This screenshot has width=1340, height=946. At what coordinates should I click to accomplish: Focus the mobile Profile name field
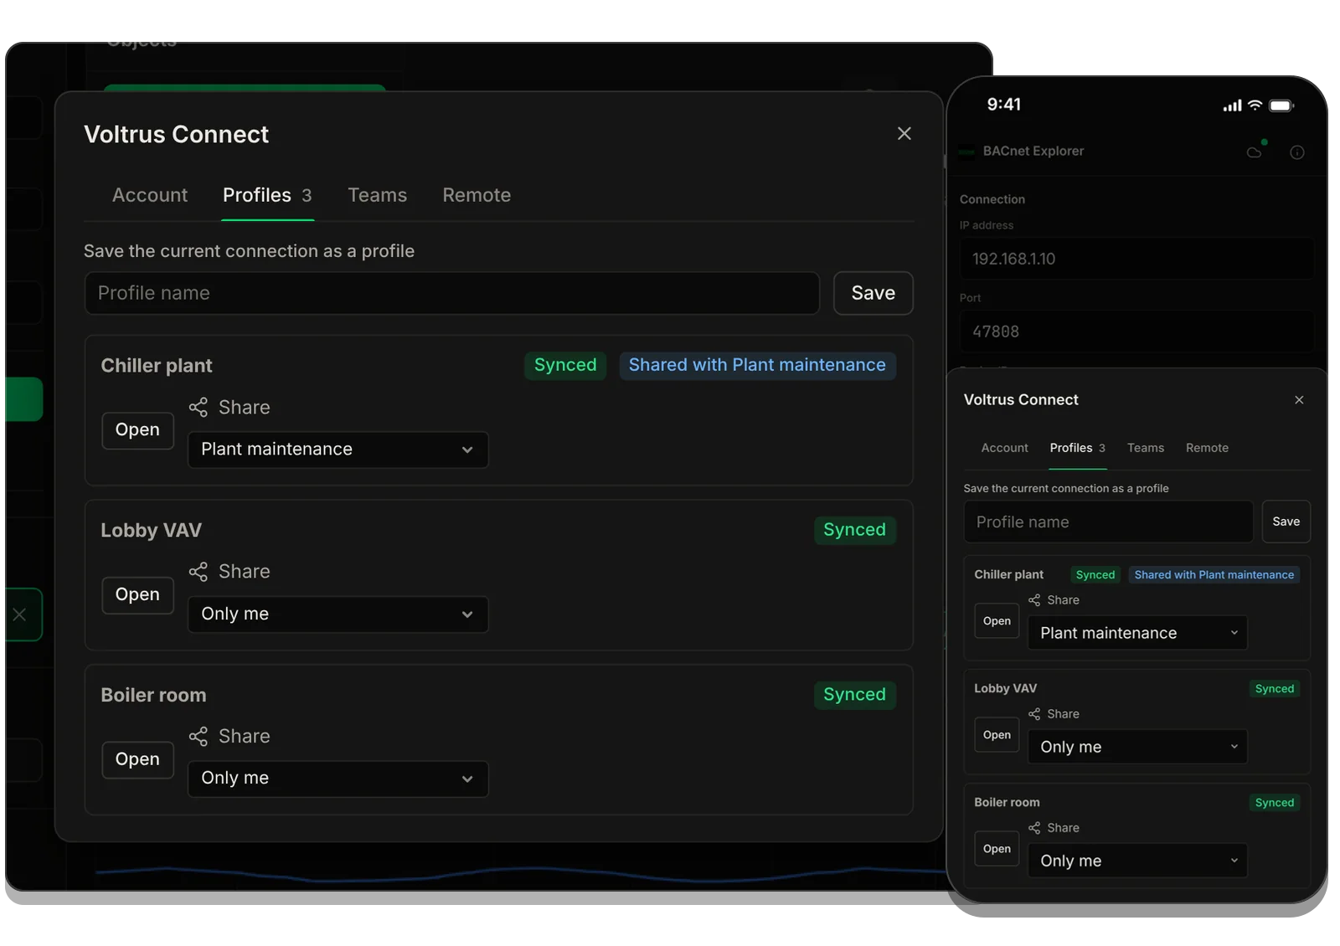[x=1109, y=522]
